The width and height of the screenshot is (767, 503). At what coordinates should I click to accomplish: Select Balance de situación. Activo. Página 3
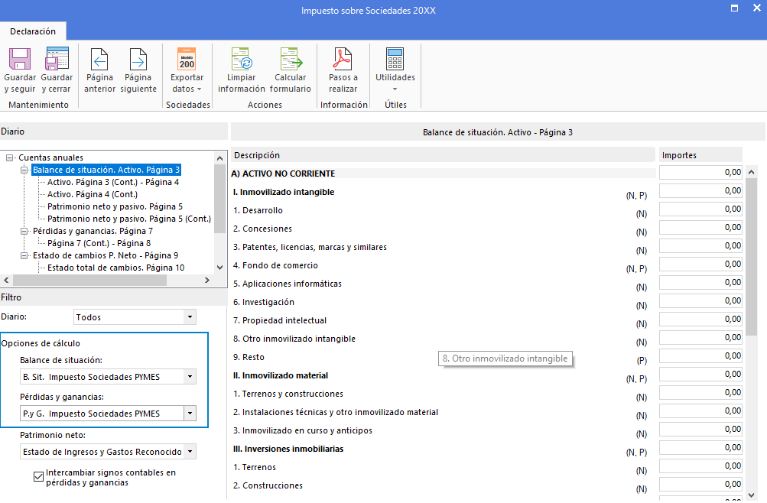click(106, 170)
